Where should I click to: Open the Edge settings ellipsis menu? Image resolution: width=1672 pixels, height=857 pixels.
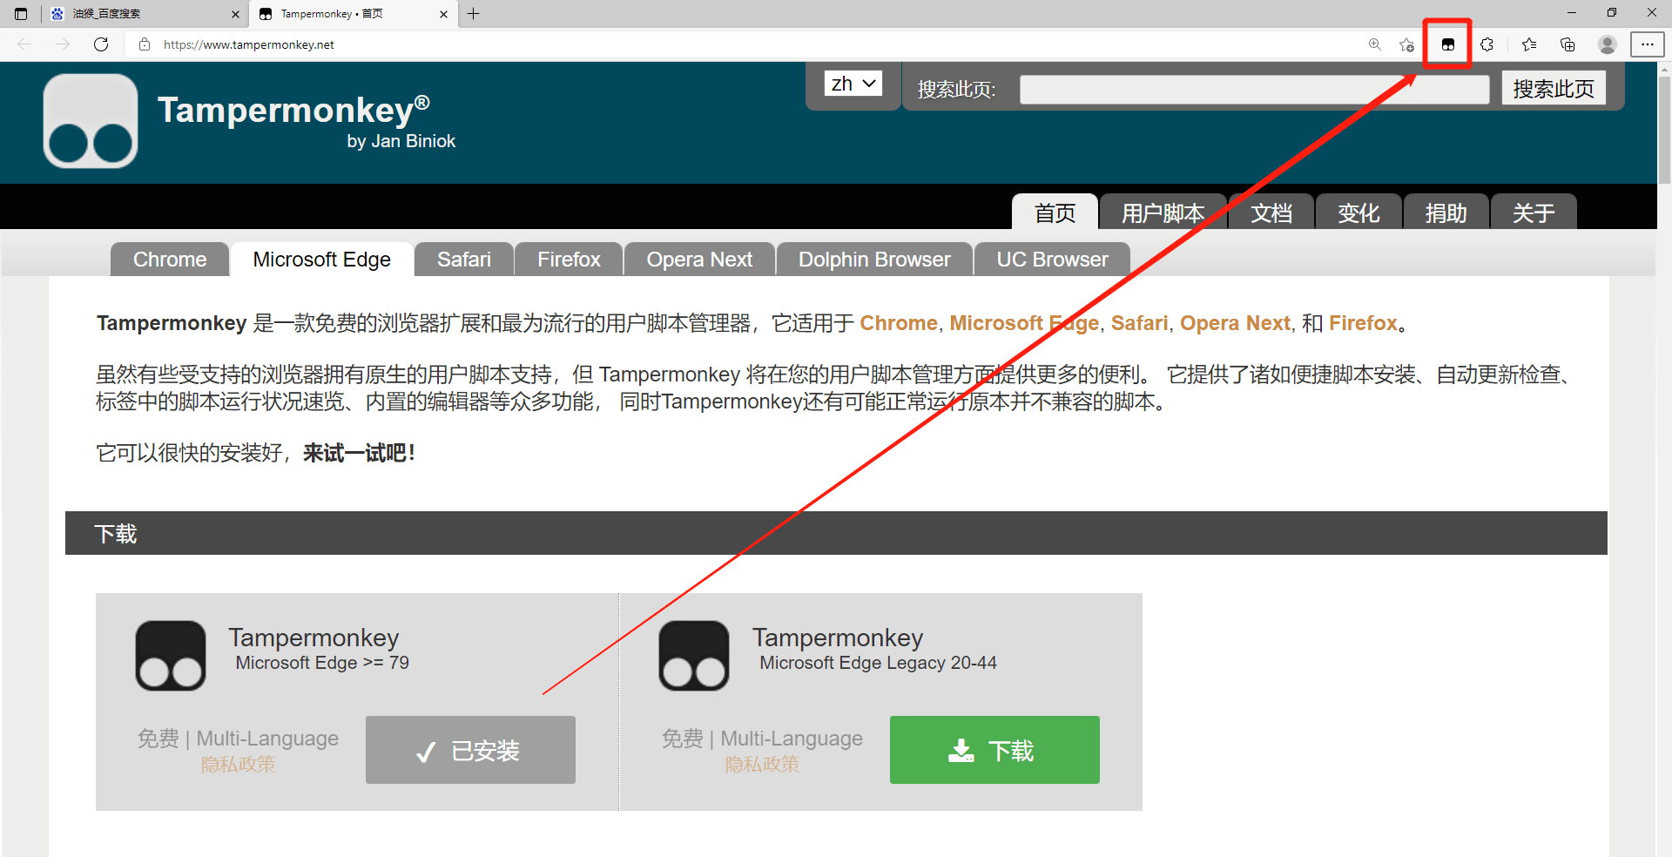point(1647,44)
